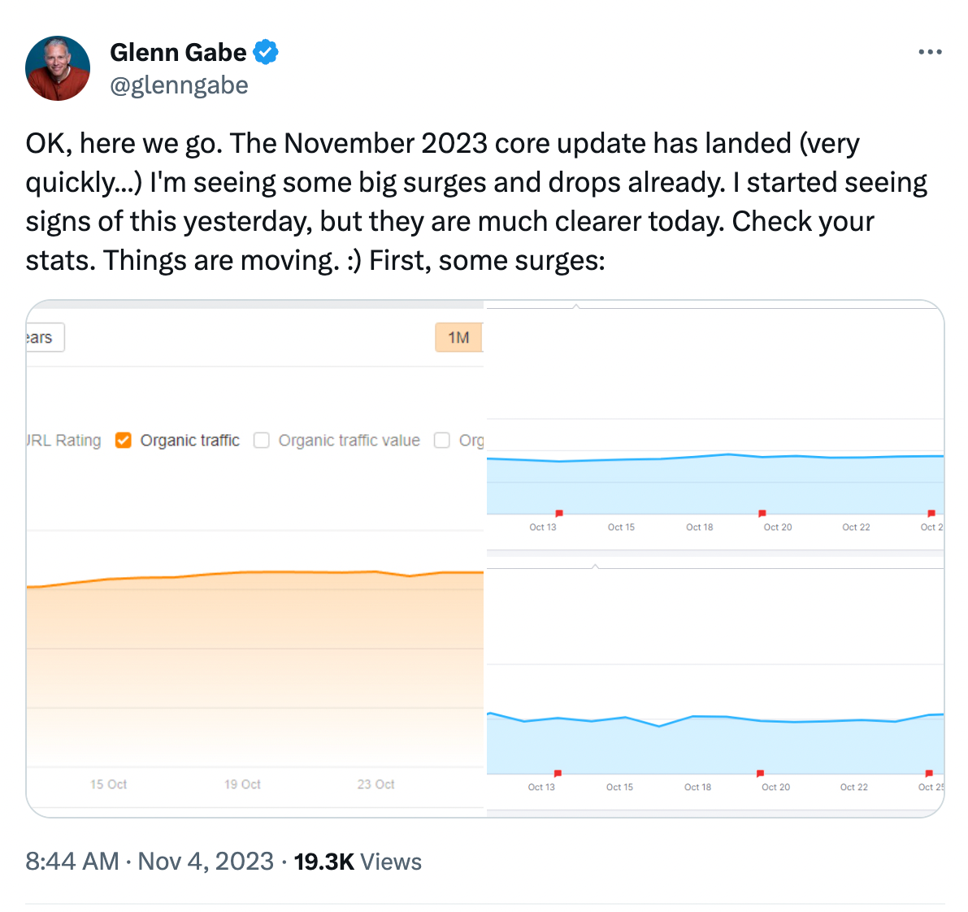Screen dimensions: 968x912
Task: Select the red flag marker at Oct 13 on bottom chart
Action: click(x=557, y=773)
